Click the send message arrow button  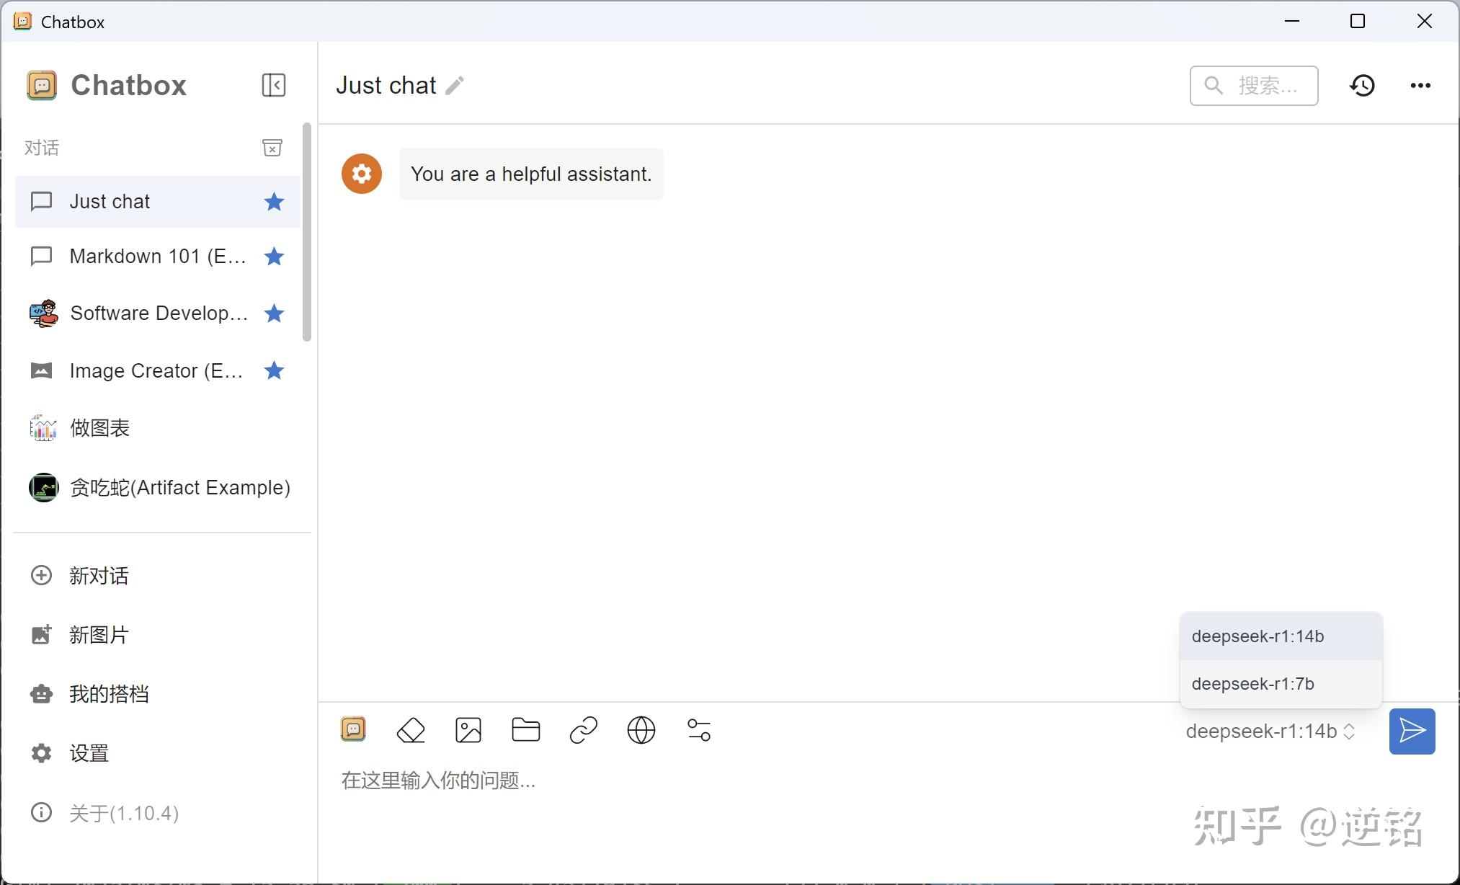(x=1412, y=731)
